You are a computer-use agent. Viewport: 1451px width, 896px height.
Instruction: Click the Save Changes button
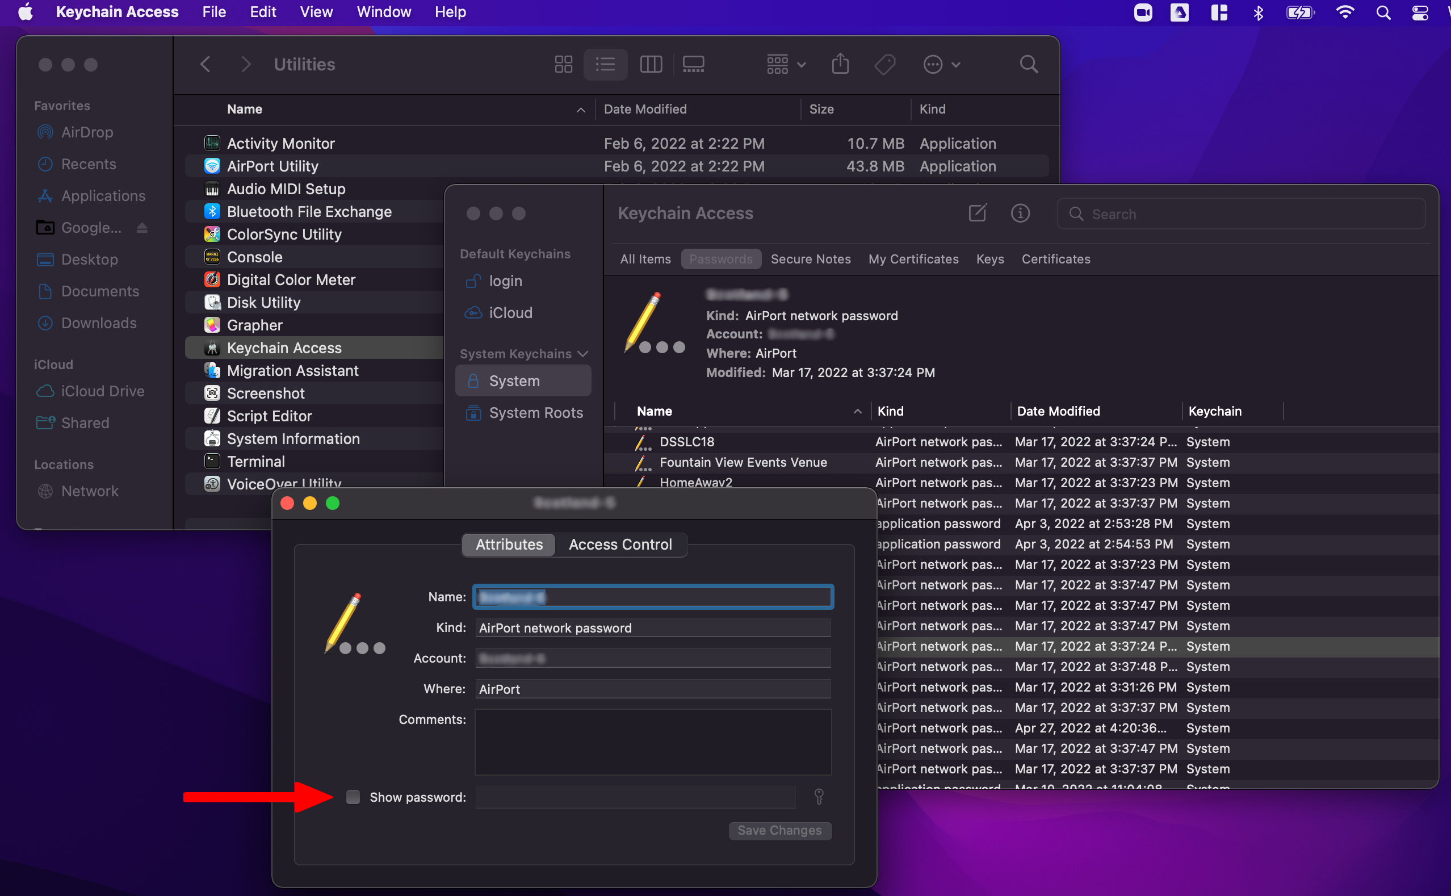tap(779, 830)
